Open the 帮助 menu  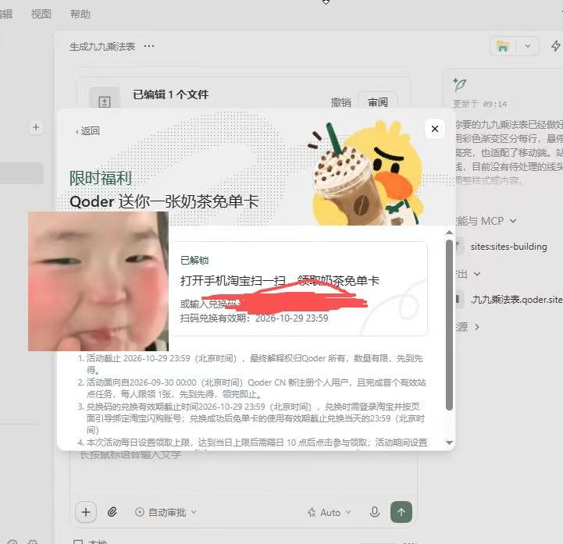pyautogui.click(x=80, y=14)
